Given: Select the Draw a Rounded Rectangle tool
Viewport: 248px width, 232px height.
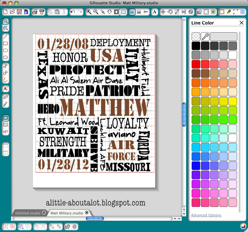Looking at the screenshot, I should (x=5, y=50).
